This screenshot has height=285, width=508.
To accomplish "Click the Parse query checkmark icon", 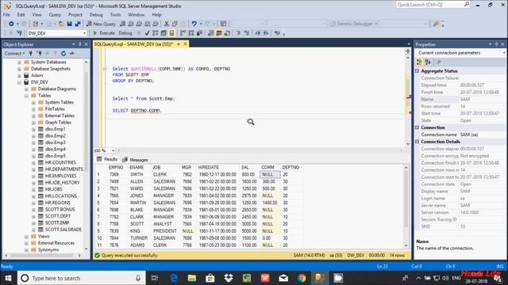I will click(x=147, y=33).
